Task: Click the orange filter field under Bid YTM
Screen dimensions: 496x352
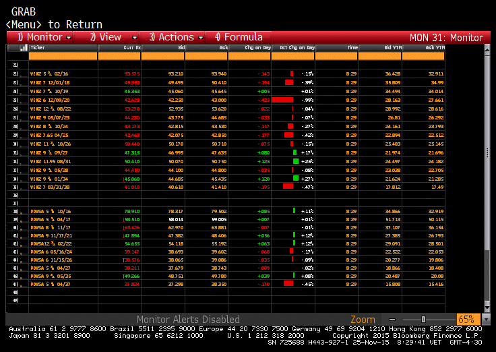Action: 380,56
